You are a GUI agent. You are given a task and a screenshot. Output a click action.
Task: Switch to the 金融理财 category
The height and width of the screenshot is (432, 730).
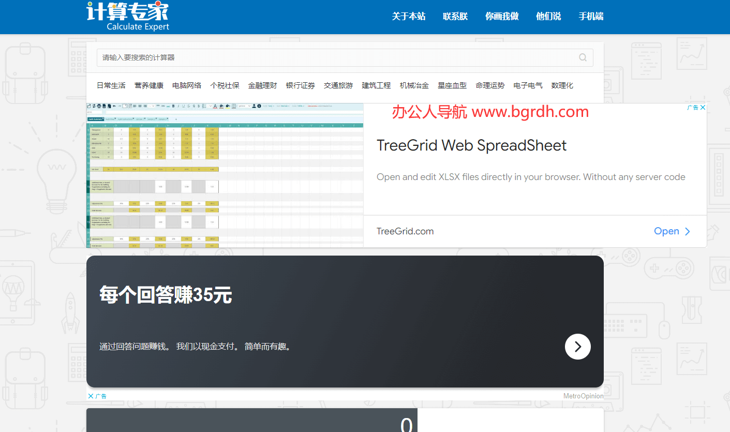click(262, 85)
